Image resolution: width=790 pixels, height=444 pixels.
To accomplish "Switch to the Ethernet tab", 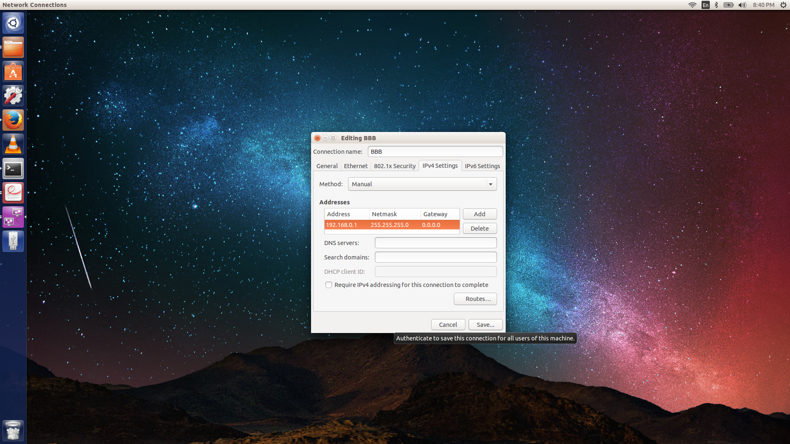I will pyautogui.click(x=355, y=166).
